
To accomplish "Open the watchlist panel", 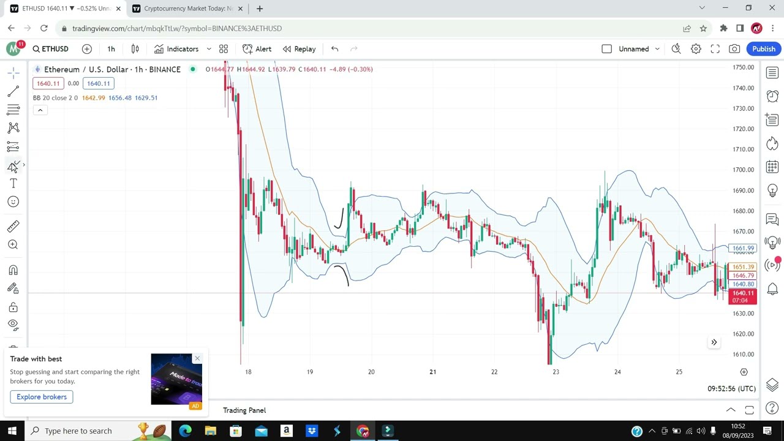I will 772,73.
